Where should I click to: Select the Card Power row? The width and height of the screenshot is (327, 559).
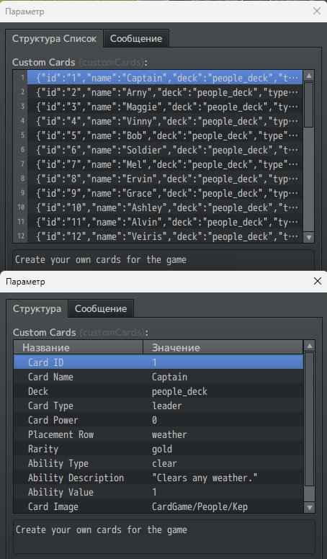click(x=158, y=420)
